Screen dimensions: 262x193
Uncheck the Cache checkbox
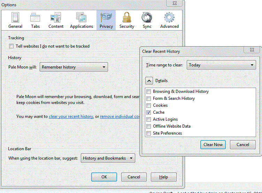click(148, 112)
